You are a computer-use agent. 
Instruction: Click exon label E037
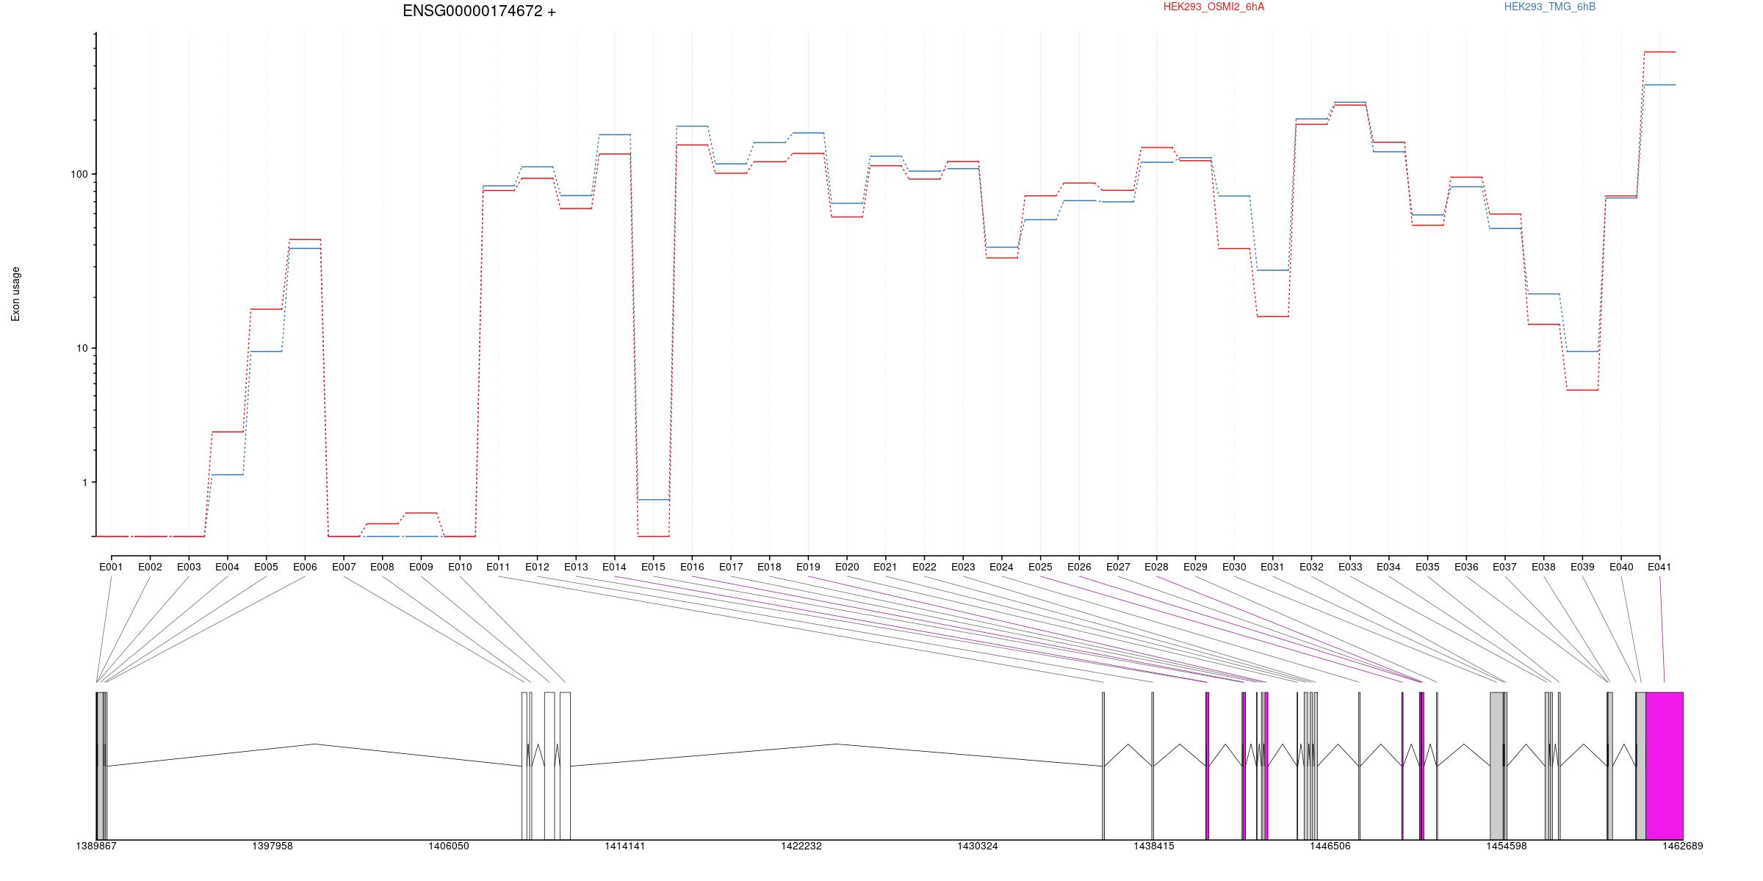click(1504, 567)
